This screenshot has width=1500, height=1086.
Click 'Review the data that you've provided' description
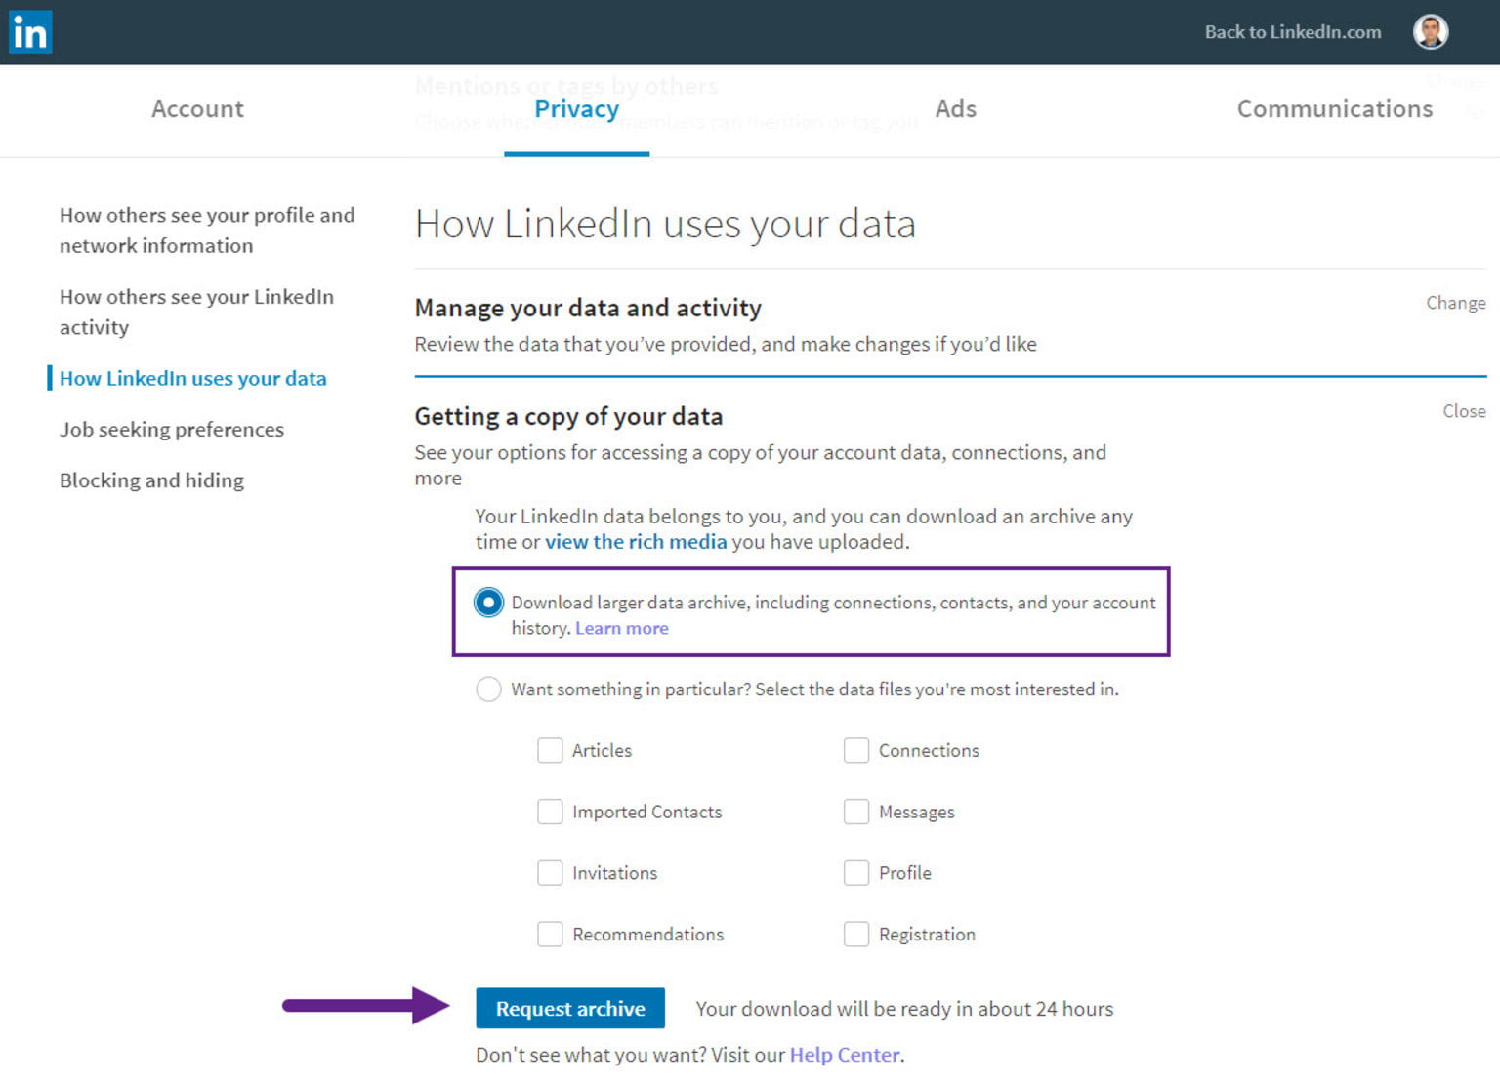click(726, 345)
